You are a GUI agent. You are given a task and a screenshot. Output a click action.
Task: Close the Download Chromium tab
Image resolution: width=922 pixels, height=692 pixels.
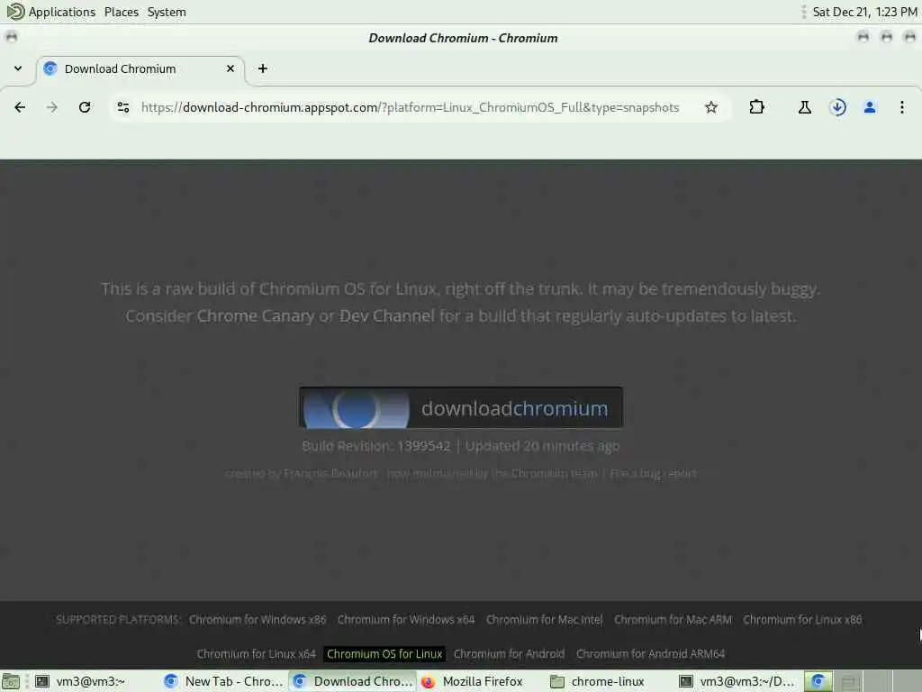coord(230,68)
